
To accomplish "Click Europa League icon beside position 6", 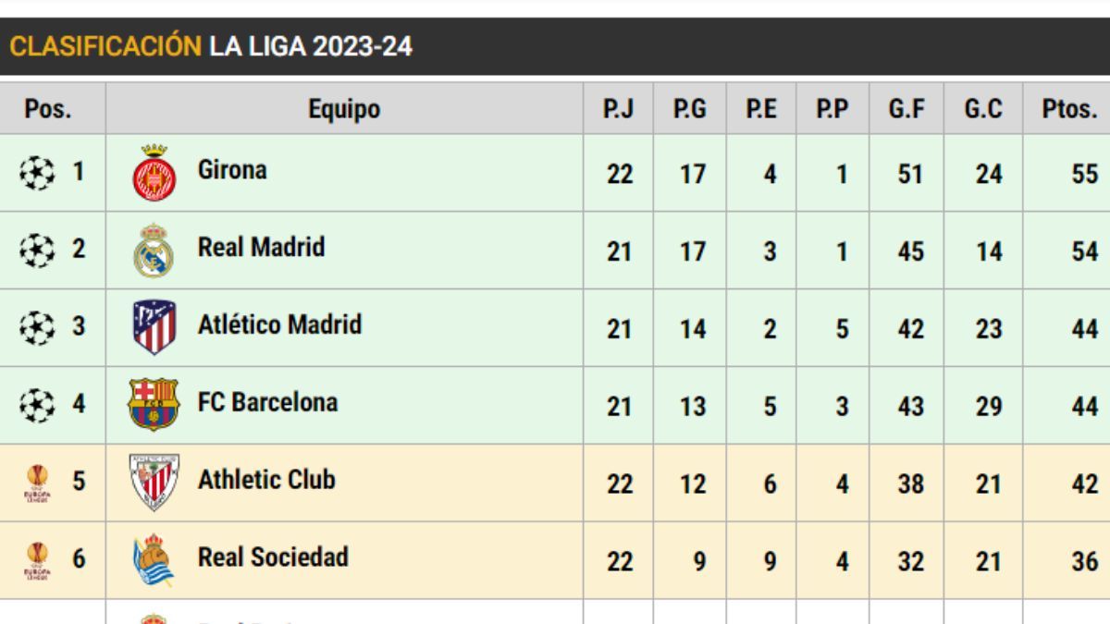I will (37, 560).
